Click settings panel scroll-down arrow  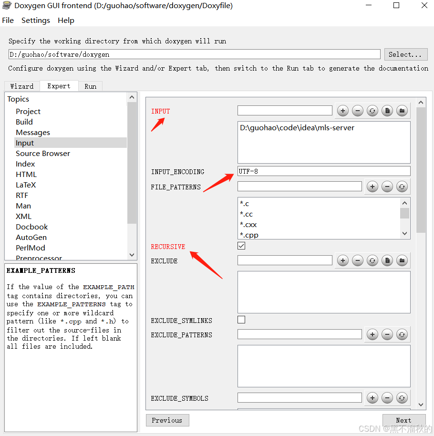[421, 405]
